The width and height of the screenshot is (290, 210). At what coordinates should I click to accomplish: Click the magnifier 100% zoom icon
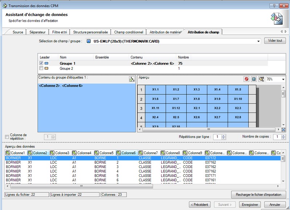pyautogui.click(x=261, y=79)
